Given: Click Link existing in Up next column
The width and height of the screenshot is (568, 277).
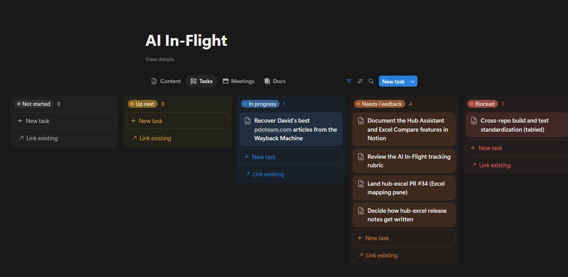Looking at the screenshot, I should tap(151, 138).
